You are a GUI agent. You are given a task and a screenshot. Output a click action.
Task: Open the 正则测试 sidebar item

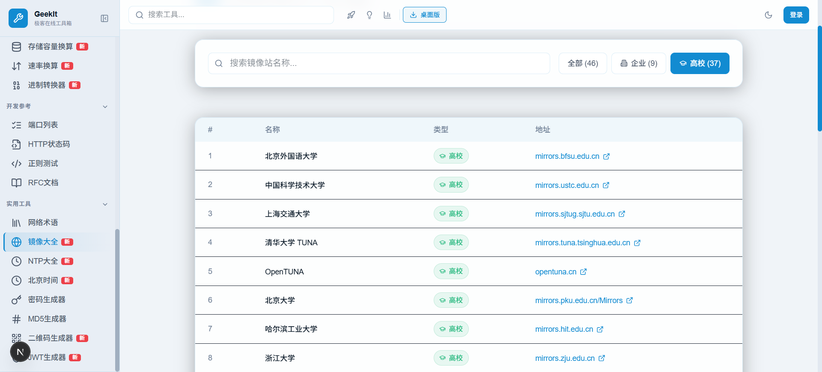(x=58, y=164)
